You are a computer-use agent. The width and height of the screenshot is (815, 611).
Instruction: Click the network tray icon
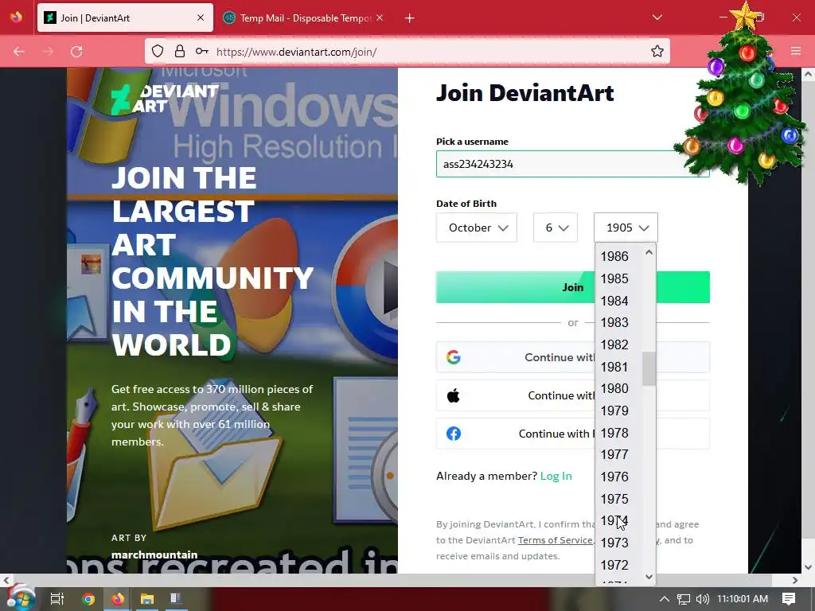[684, 599]
